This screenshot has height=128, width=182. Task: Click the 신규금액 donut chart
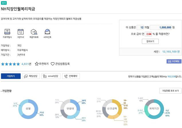coord(112,109)
